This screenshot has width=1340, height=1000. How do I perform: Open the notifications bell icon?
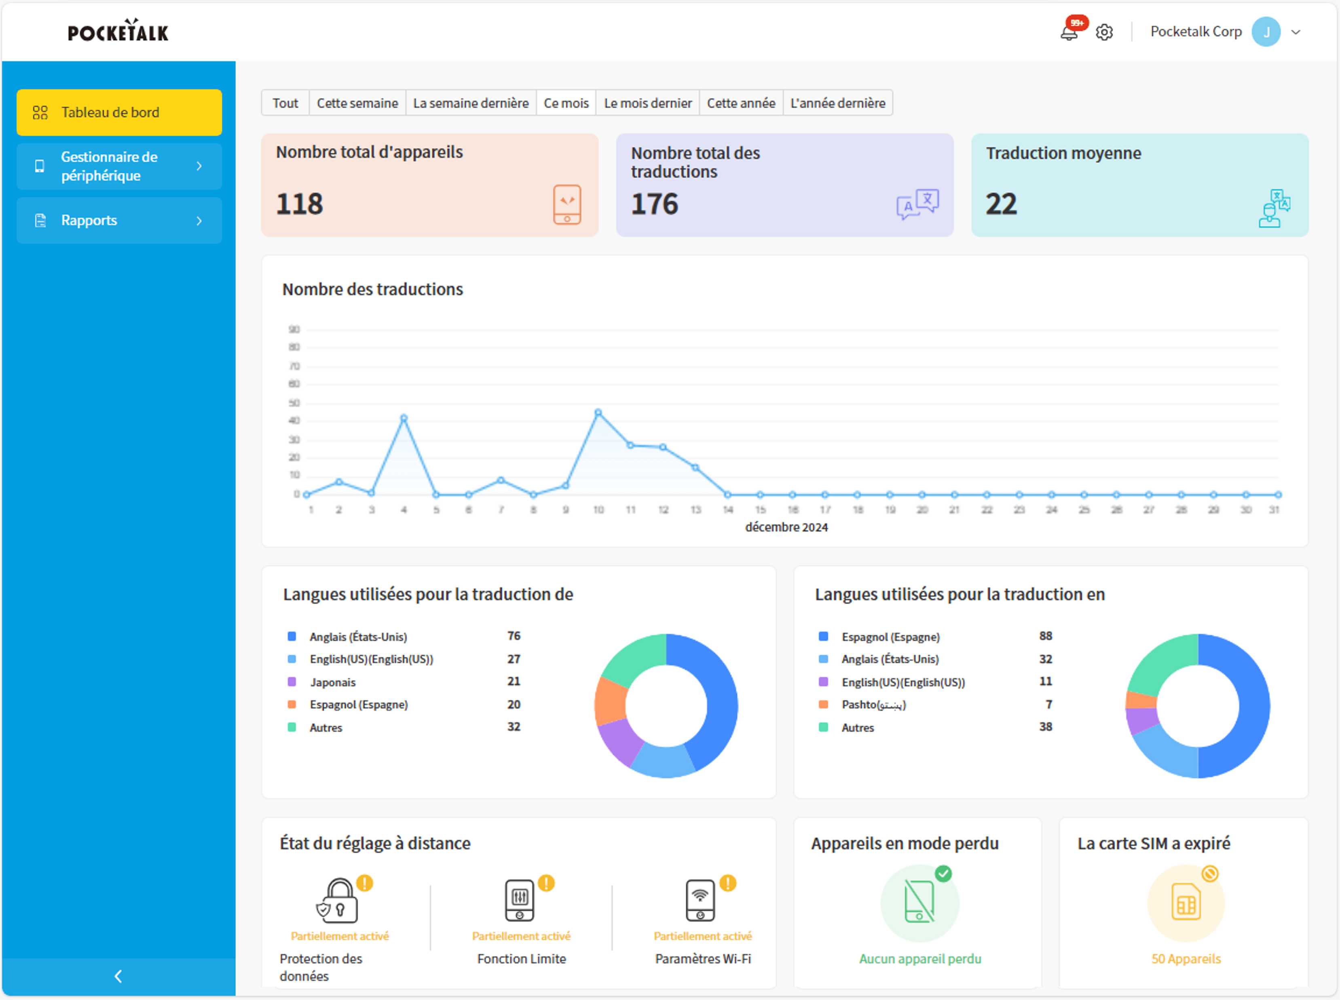click(1069, 33)
